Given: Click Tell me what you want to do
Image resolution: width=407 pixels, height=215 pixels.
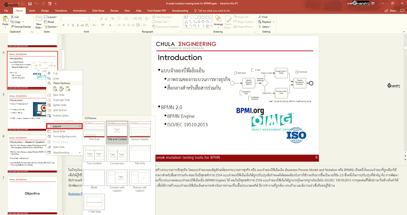Looking at the screenshot, I should coord(212,11).
